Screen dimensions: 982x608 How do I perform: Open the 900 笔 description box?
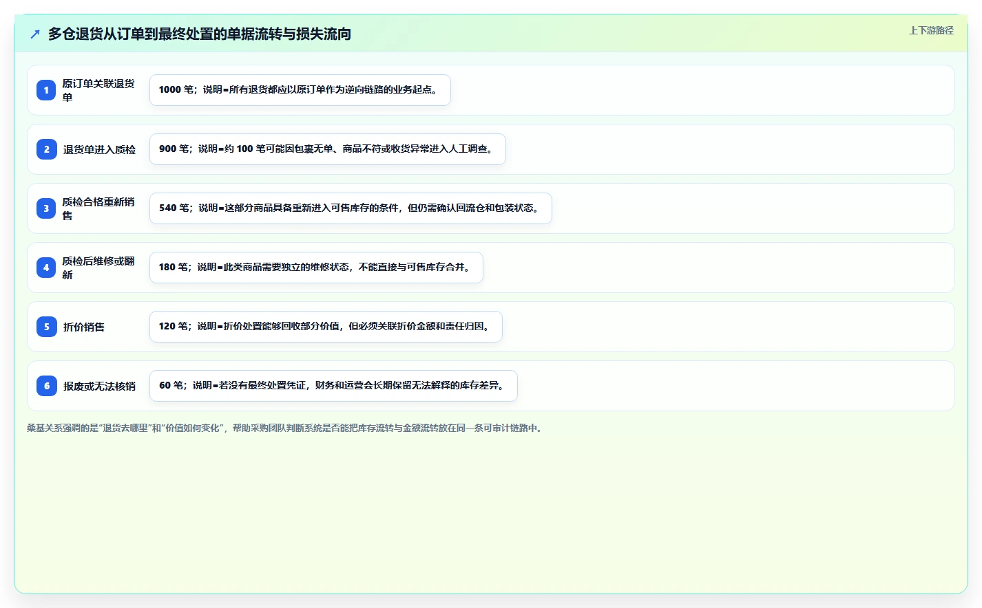coord(328,149)
